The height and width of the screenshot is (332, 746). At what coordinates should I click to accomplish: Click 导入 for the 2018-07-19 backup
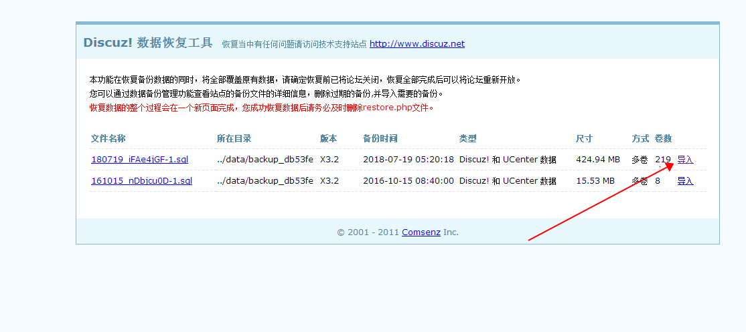(685, 160)
